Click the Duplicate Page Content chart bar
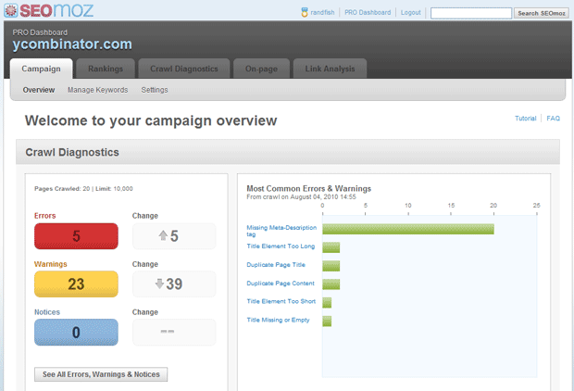Image resolution: width=574 pixels, height=391 pixels. 331,284
